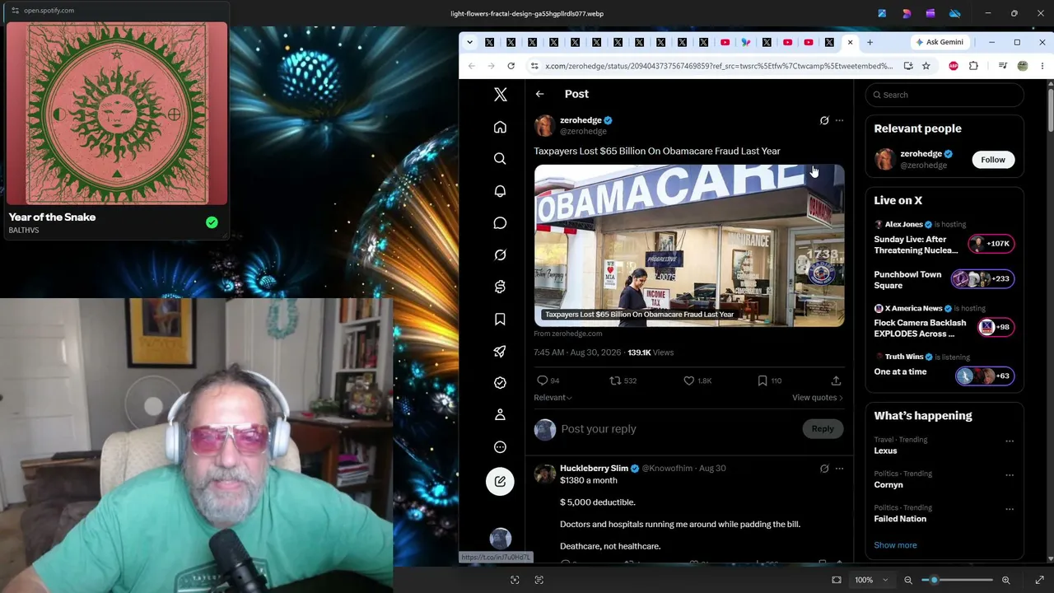
Task: Click the X Search input field
Action: coord(944,95)
